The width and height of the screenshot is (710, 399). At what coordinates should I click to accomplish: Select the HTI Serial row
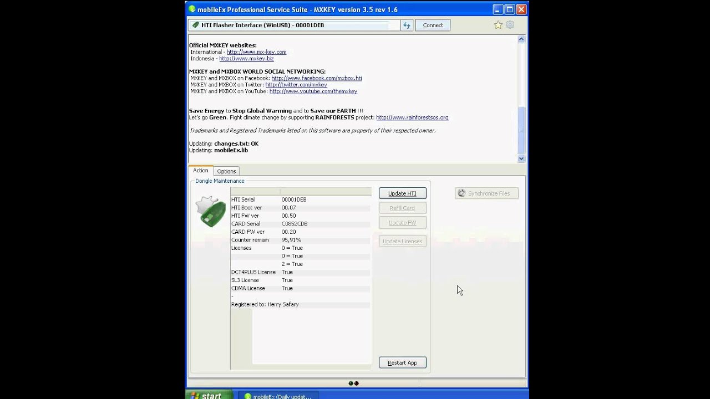[300, 199]
